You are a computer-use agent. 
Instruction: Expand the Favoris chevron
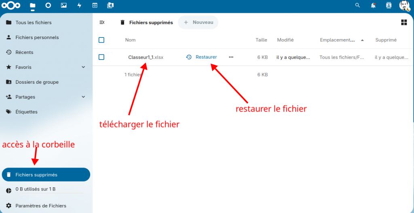83,67
